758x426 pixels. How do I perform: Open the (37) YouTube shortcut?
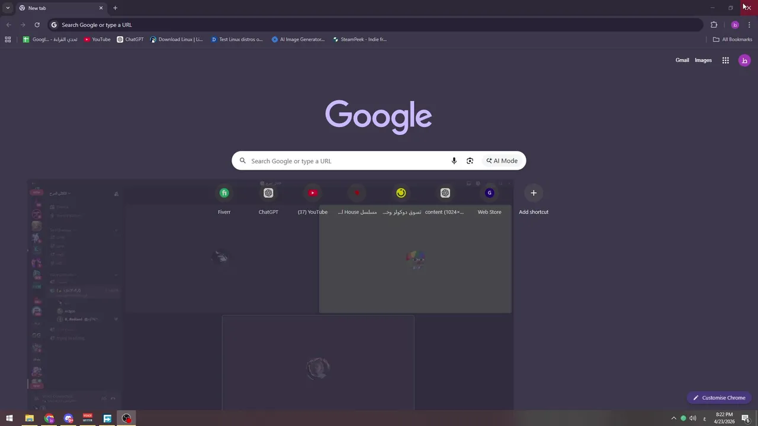click(313, 200)
